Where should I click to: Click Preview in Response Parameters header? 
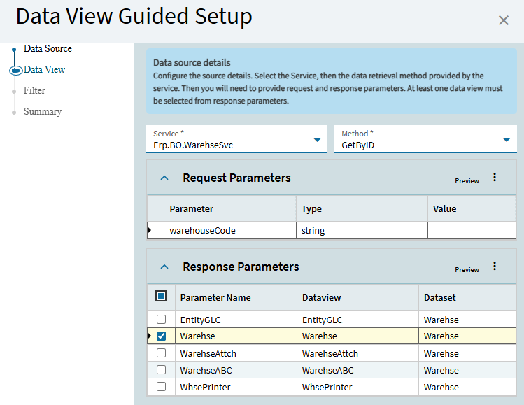[467, 270]
